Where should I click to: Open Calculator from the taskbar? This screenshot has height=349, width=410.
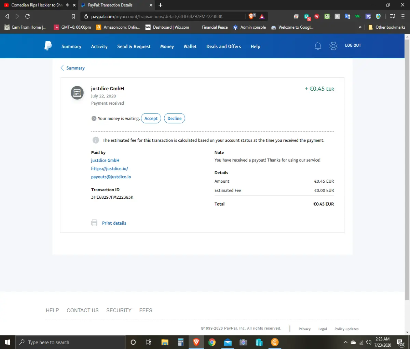(181, 342)
